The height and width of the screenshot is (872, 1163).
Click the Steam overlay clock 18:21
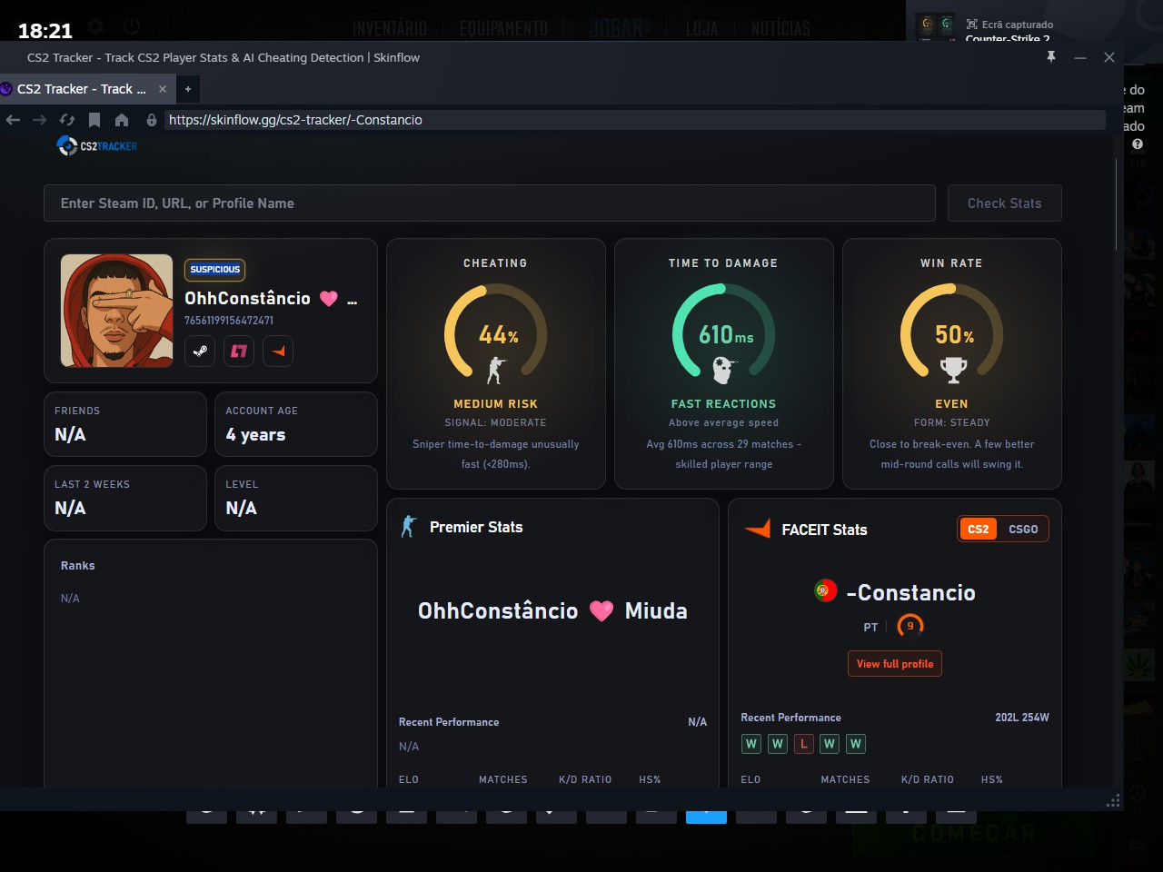click(x=45, y=31)
